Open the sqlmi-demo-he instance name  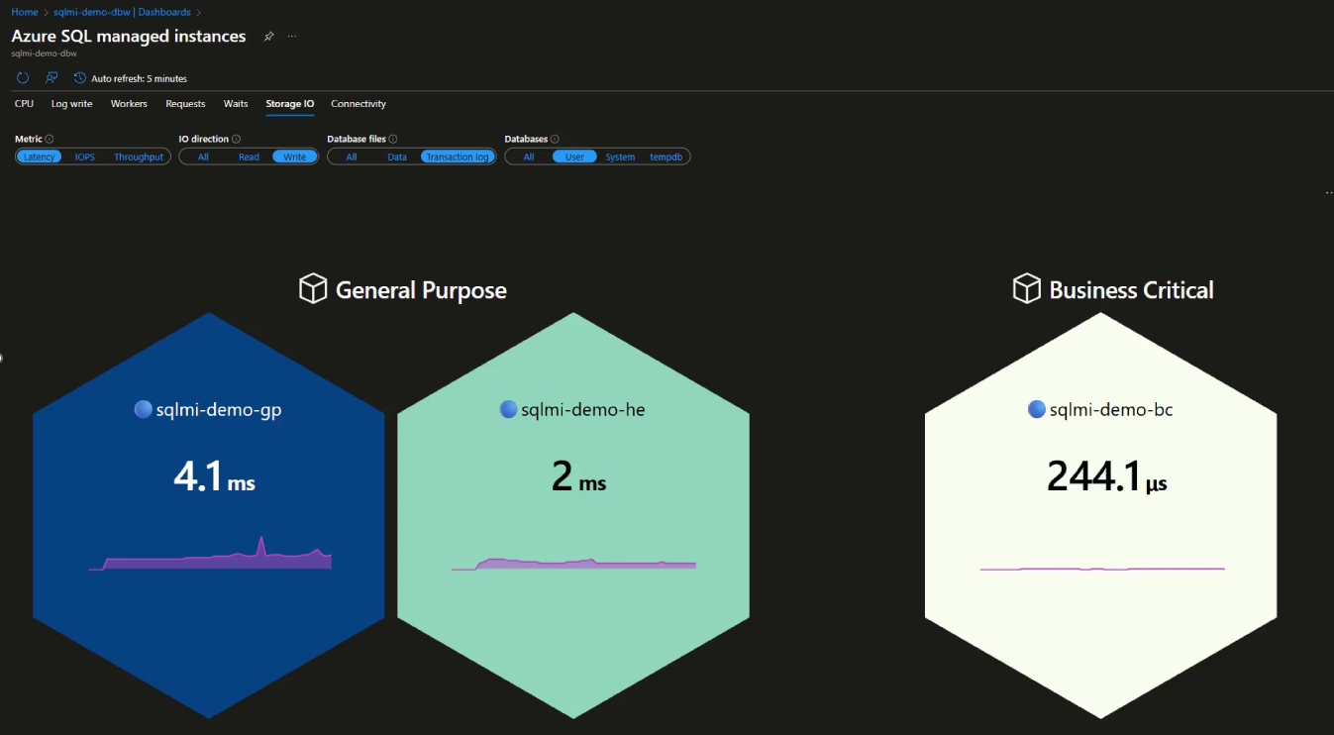tap(583, 410)
